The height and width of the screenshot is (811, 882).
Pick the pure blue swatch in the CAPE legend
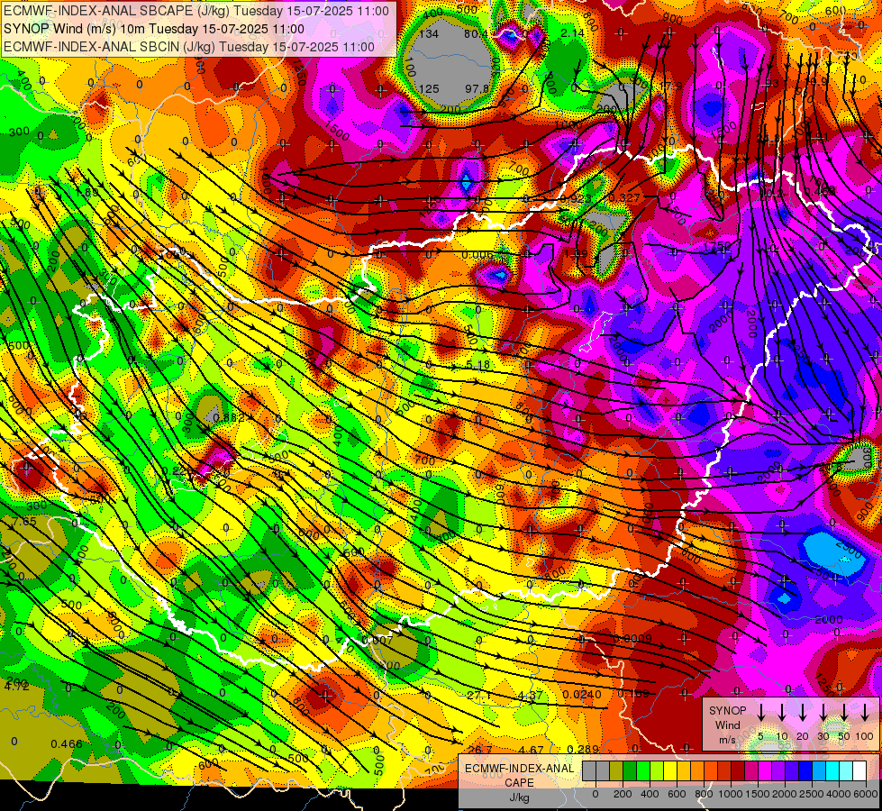[805, 770]
